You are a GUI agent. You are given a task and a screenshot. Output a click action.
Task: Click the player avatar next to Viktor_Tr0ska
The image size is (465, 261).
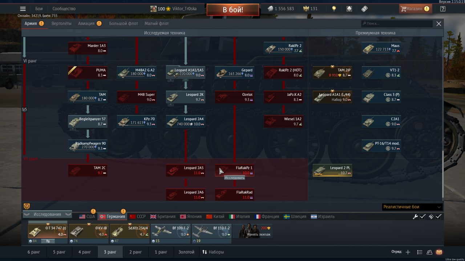[x=154, y=9]
